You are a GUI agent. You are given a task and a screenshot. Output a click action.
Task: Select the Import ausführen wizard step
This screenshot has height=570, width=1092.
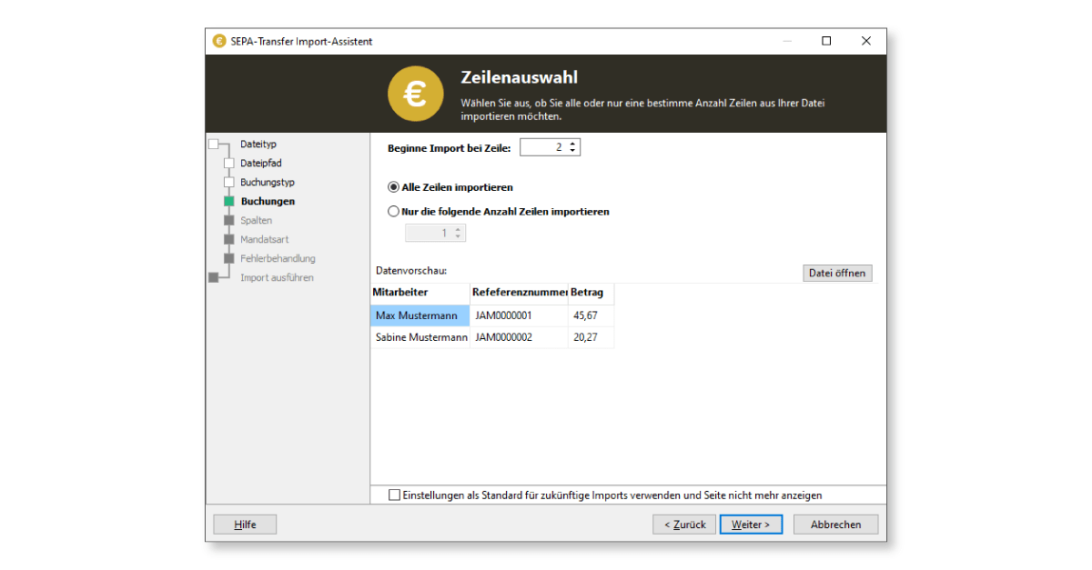click(277, 277)
